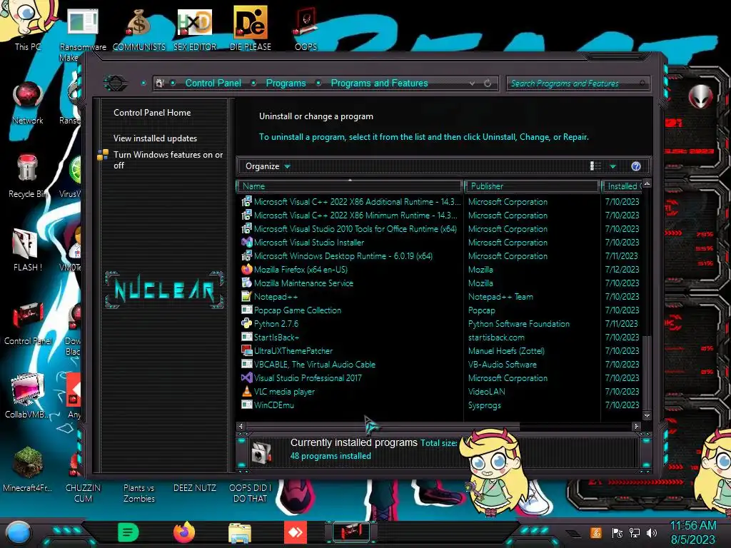731x548 pixels.
Task: Open the Control Panel desktop icon
Action: pos(28,323)
